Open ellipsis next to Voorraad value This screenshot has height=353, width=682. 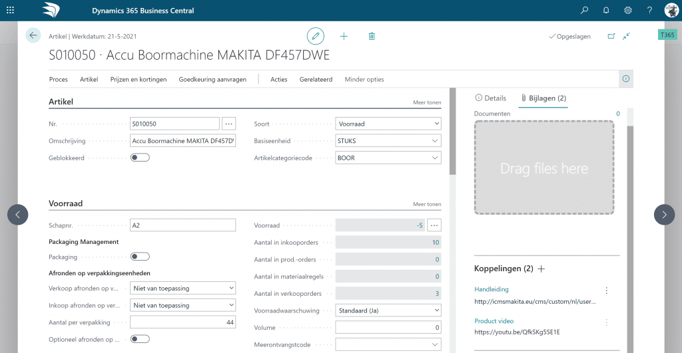(x=434, y=225)
